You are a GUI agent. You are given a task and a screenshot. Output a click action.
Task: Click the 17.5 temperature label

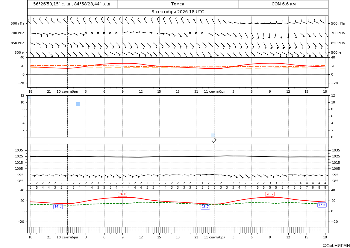[322, 205]
